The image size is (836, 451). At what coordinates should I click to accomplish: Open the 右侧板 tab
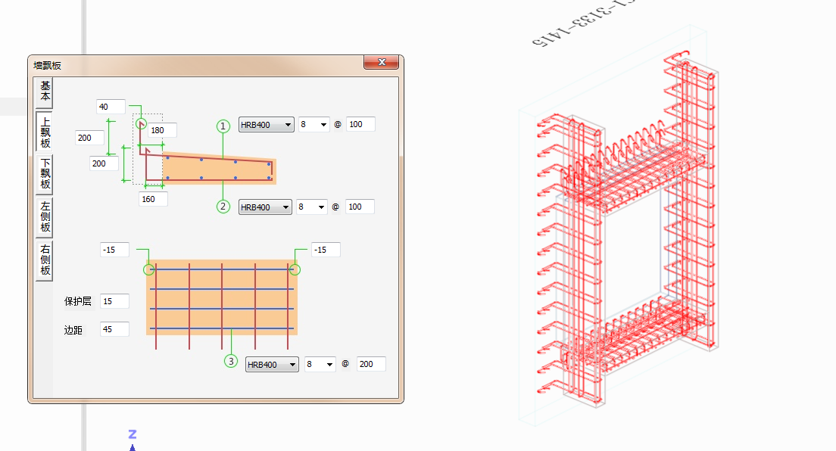pyautogui.click(x=45, y=260)
